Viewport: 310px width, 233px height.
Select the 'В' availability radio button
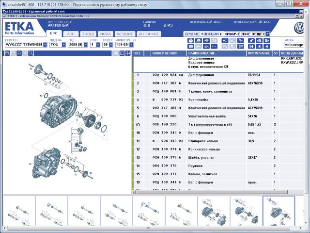coord(145,25)
